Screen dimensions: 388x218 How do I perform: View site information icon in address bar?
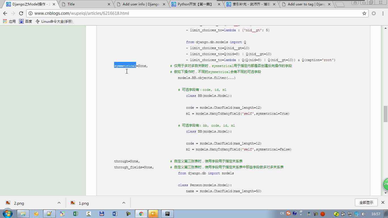point(31,13)
